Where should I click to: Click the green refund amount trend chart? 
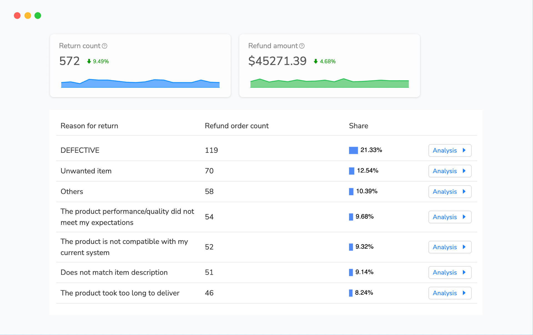click(x=329, y=83)
